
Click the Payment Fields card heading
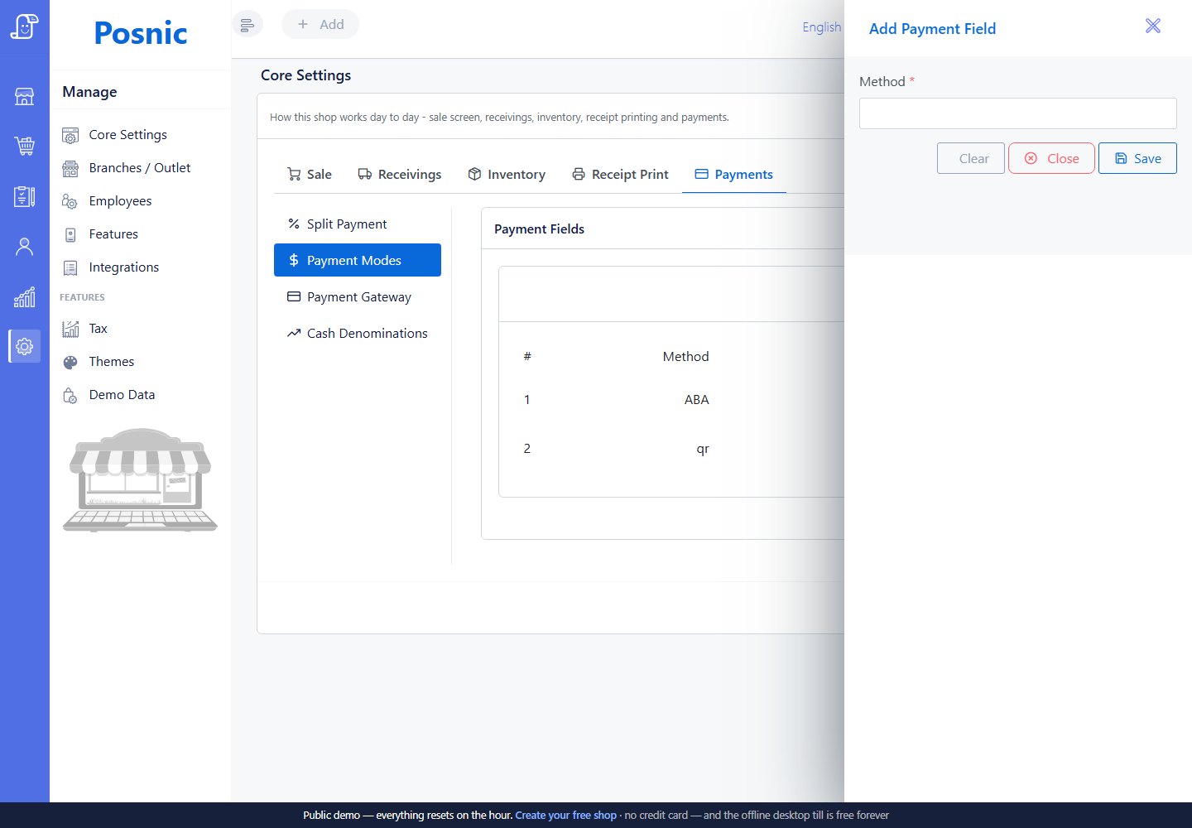pos(539,229)
